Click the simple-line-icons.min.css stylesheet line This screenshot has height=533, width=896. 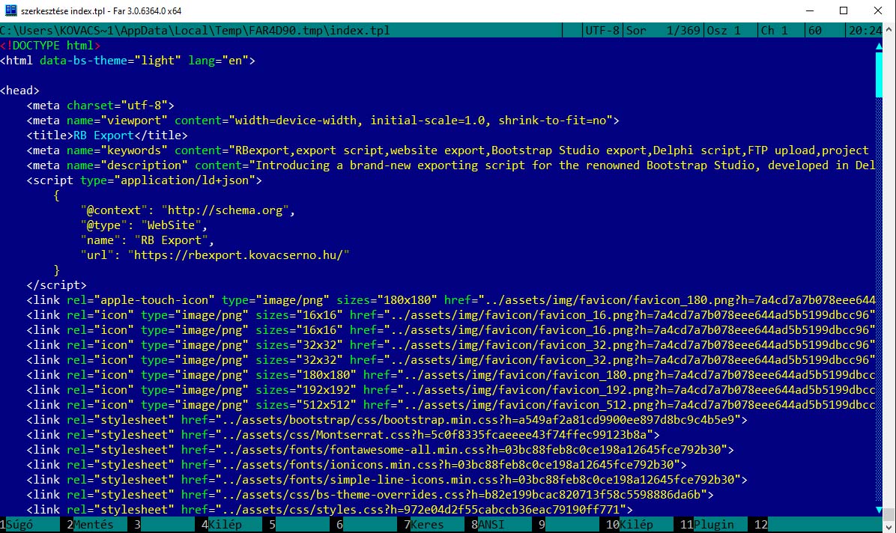point(387,479)
